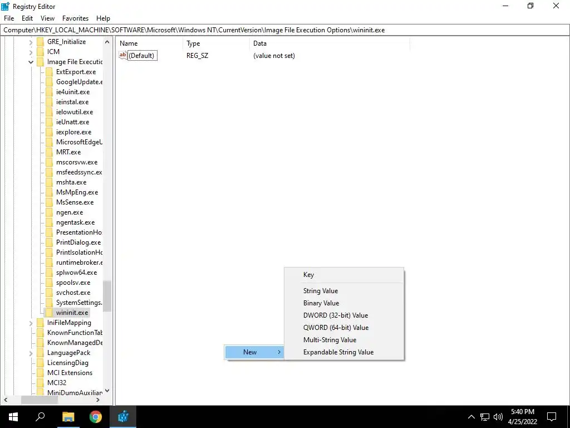Create a new String Value

pyautogui.click(x=344, y=291)
